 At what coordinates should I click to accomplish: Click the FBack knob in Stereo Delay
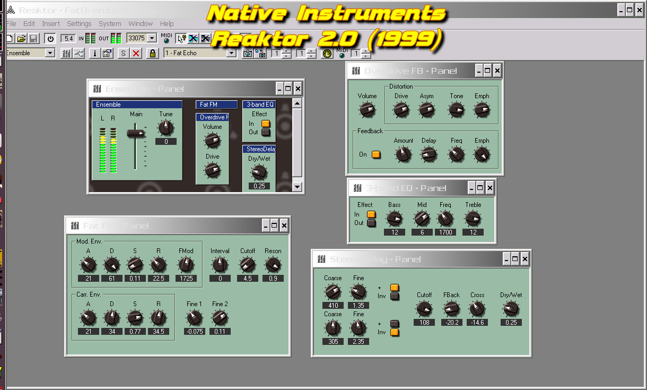451,308
